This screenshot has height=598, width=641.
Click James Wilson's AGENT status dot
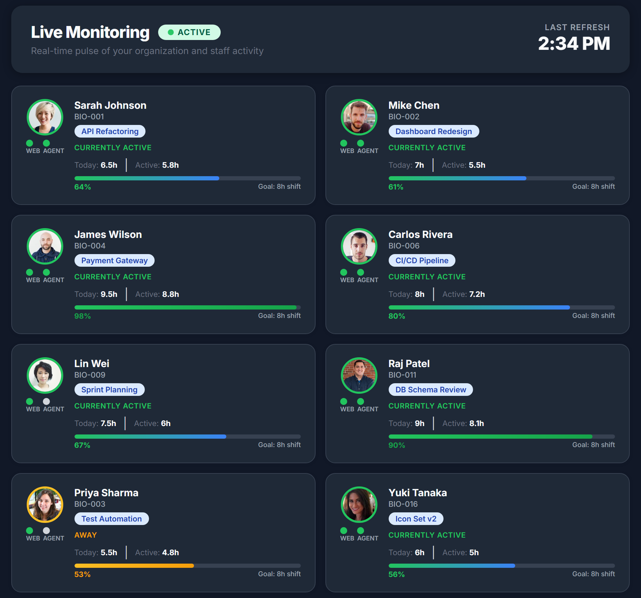click(46, 272)
